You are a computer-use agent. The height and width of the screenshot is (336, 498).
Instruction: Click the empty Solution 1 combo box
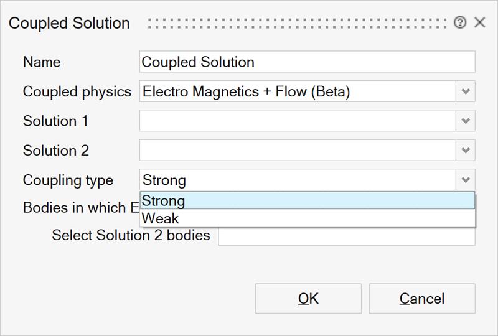coord(298,121)
